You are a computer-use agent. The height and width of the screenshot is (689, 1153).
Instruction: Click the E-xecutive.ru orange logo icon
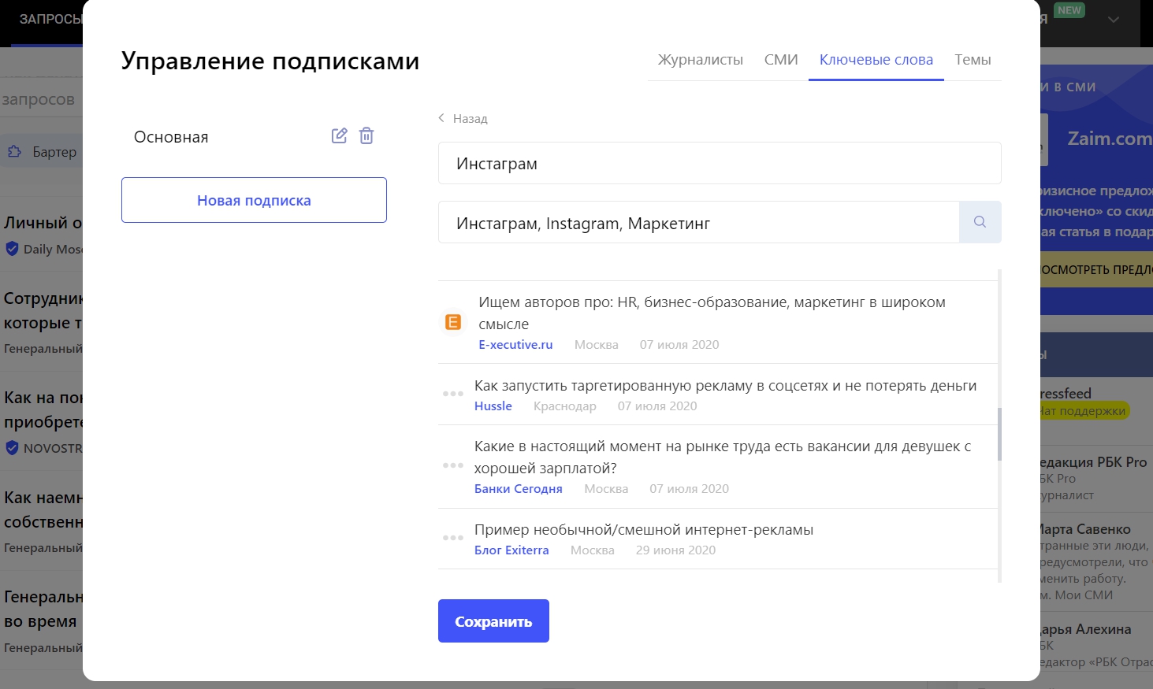tap(453, 322)
